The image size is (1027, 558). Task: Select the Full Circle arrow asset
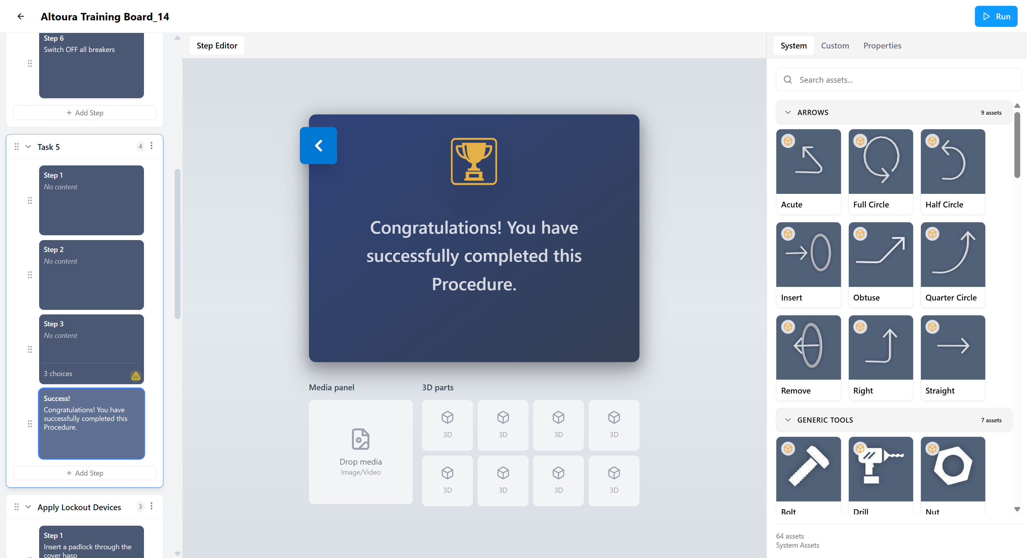[x=881, y=172]
